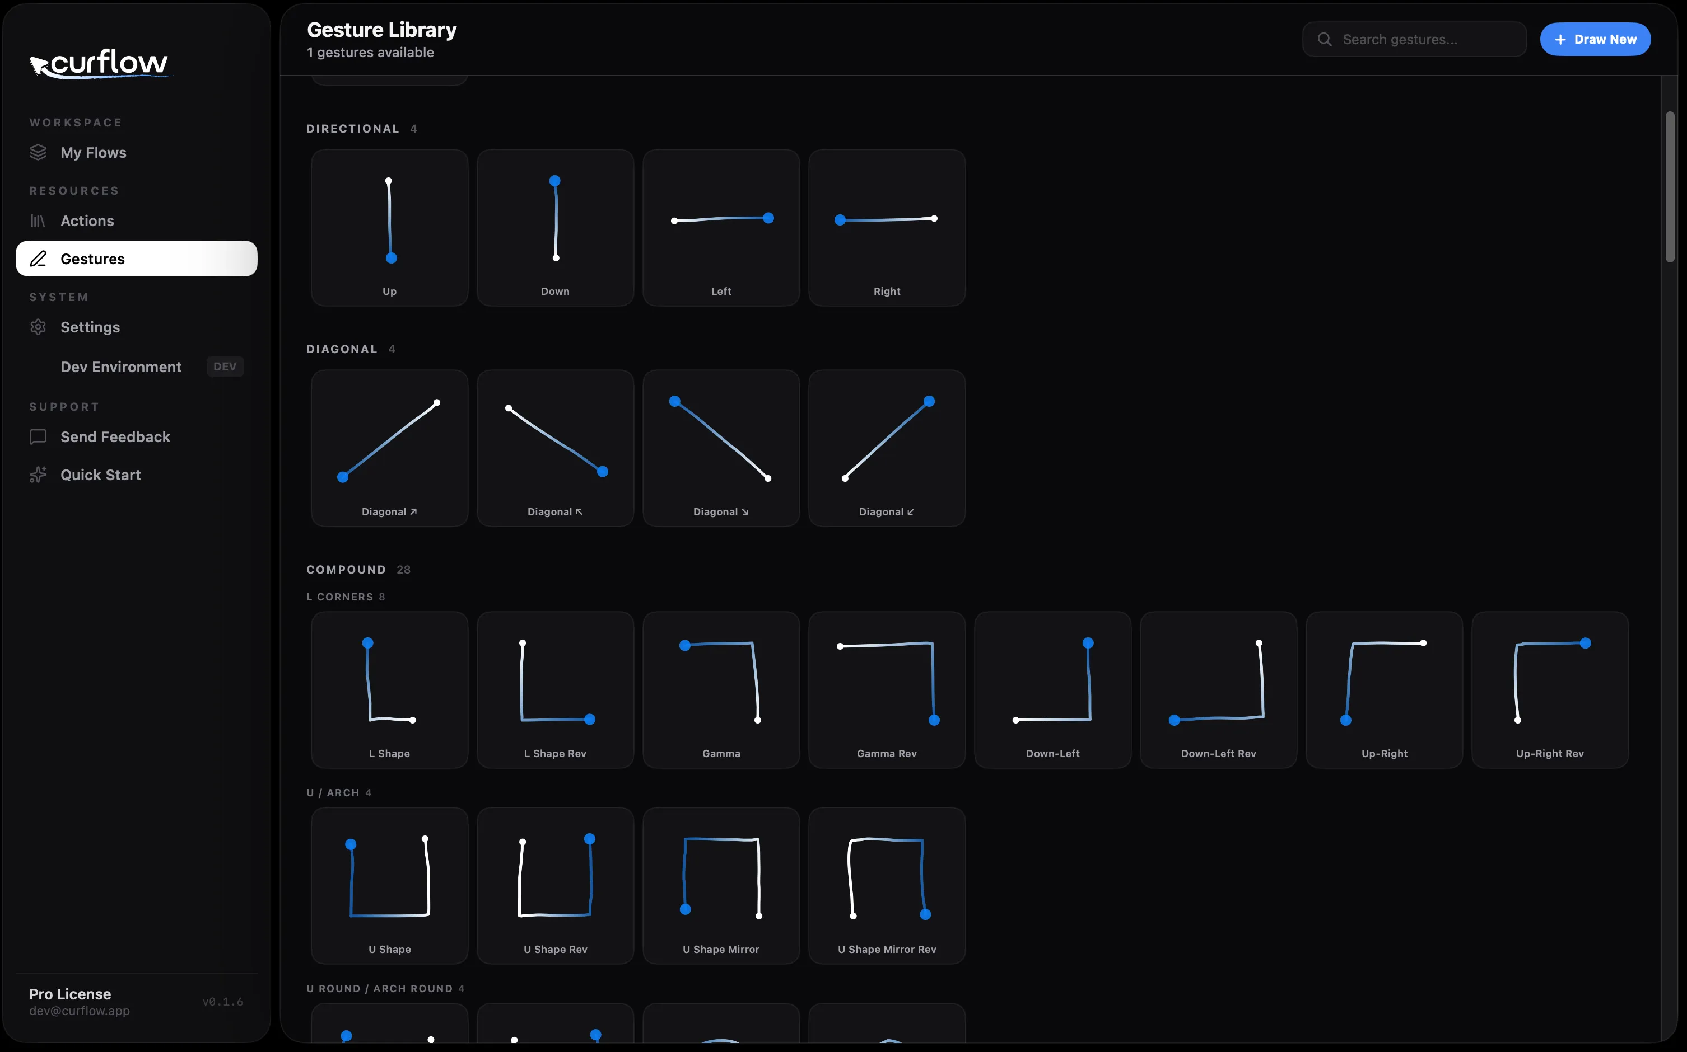Click the Gestures pen icon
1687x1052 pixels.
38,259
